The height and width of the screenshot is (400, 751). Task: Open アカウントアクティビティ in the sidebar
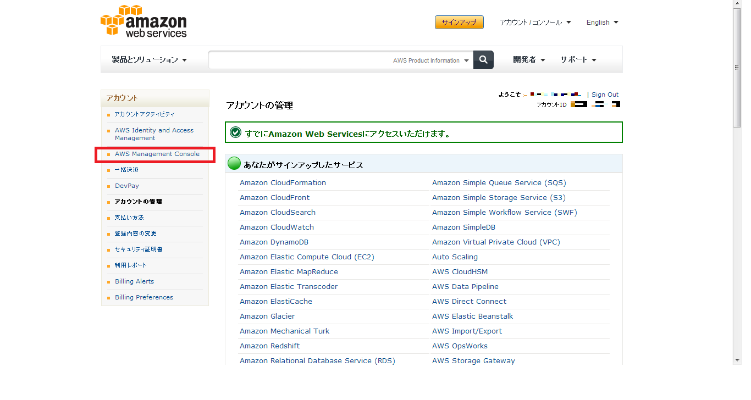coord(145,114)
